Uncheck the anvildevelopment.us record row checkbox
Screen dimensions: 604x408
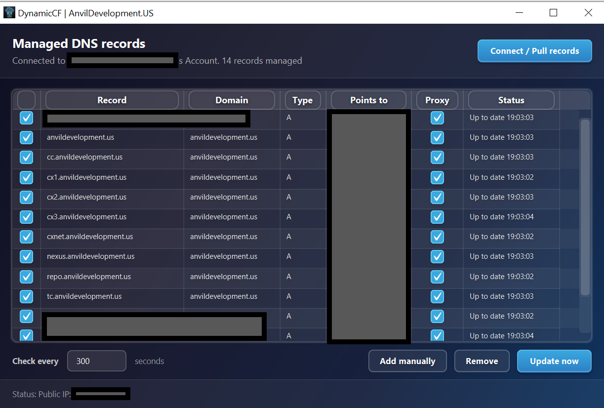[x=26, y=137]
